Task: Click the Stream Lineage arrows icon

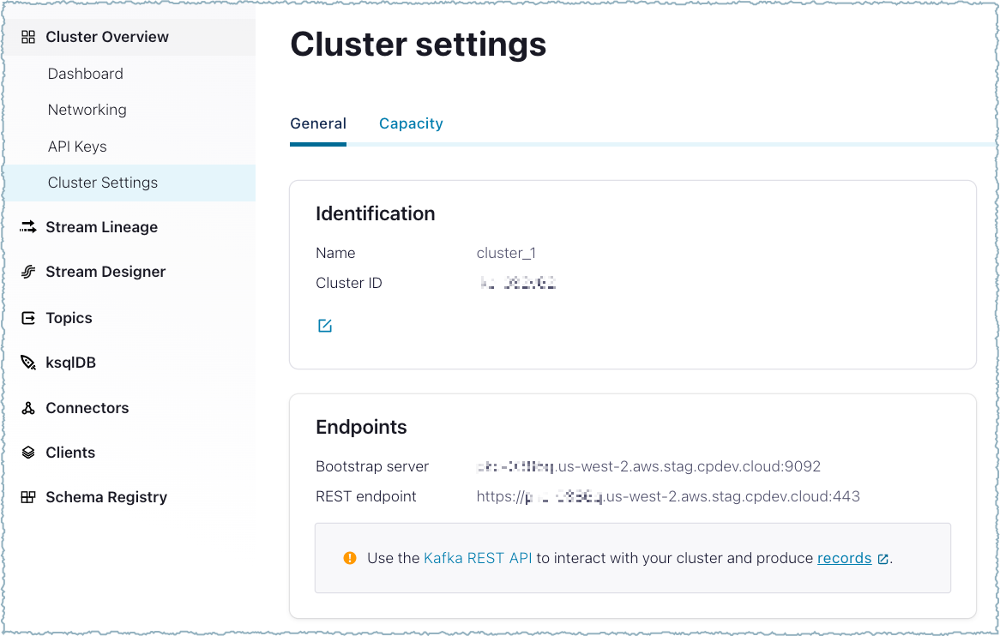Action: click(x=28, y=227)
